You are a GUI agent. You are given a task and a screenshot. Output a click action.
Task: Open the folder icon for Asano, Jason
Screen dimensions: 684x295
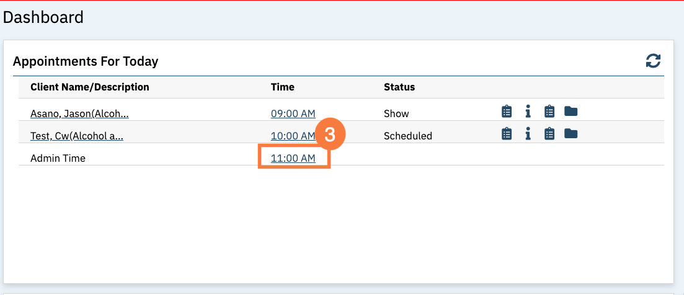[571, 112]
